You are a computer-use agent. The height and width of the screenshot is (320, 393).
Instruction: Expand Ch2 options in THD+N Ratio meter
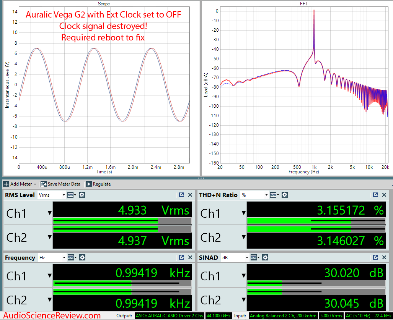pyautogui.click(x=244, y=237)
